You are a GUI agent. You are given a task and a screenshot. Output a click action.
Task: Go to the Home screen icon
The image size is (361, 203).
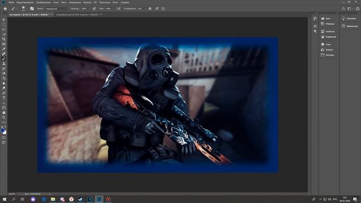click(x=5, y=8)
